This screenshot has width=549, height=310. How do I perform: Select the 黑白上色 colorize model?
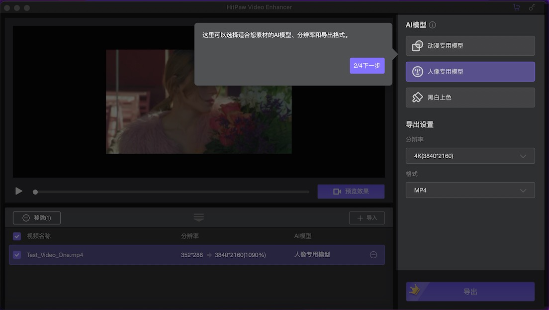coord(470,98)
